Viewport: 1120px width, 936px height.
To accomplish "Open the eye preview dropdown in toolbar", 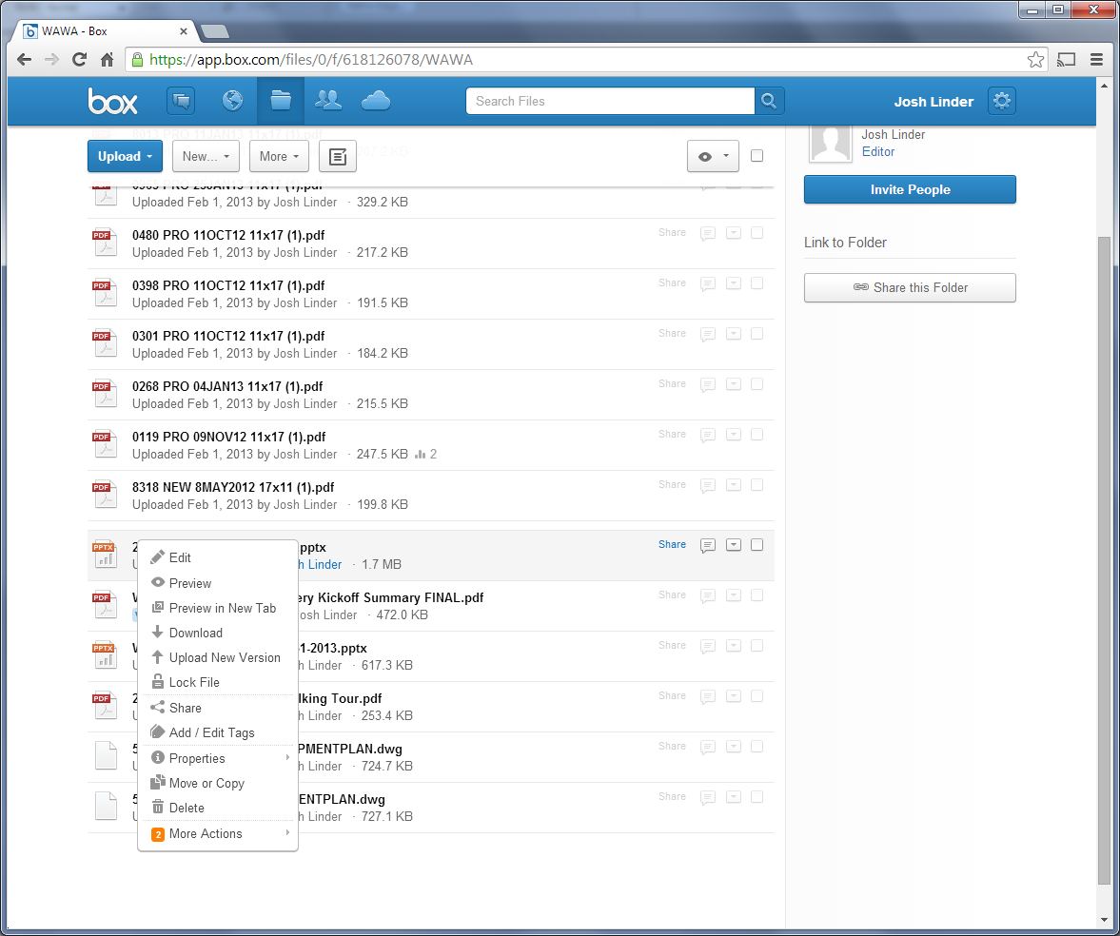I will [713, 156].
